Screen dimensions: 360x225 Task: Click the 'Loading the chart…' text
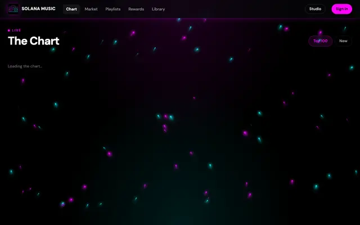point(25,66)
